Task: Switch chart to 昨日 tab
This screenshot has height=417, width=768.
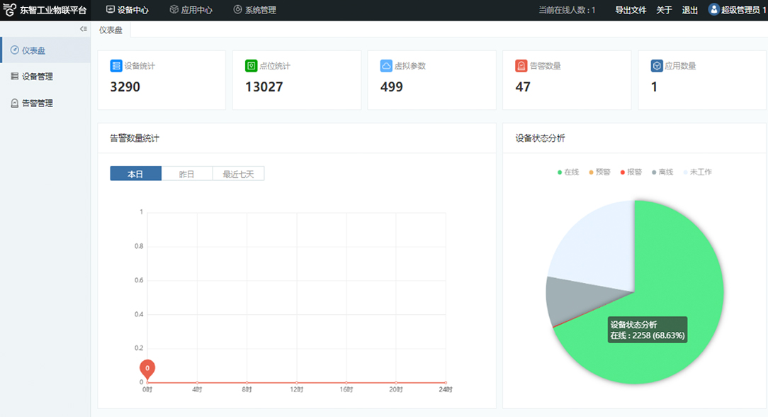Action: (187, 174)
